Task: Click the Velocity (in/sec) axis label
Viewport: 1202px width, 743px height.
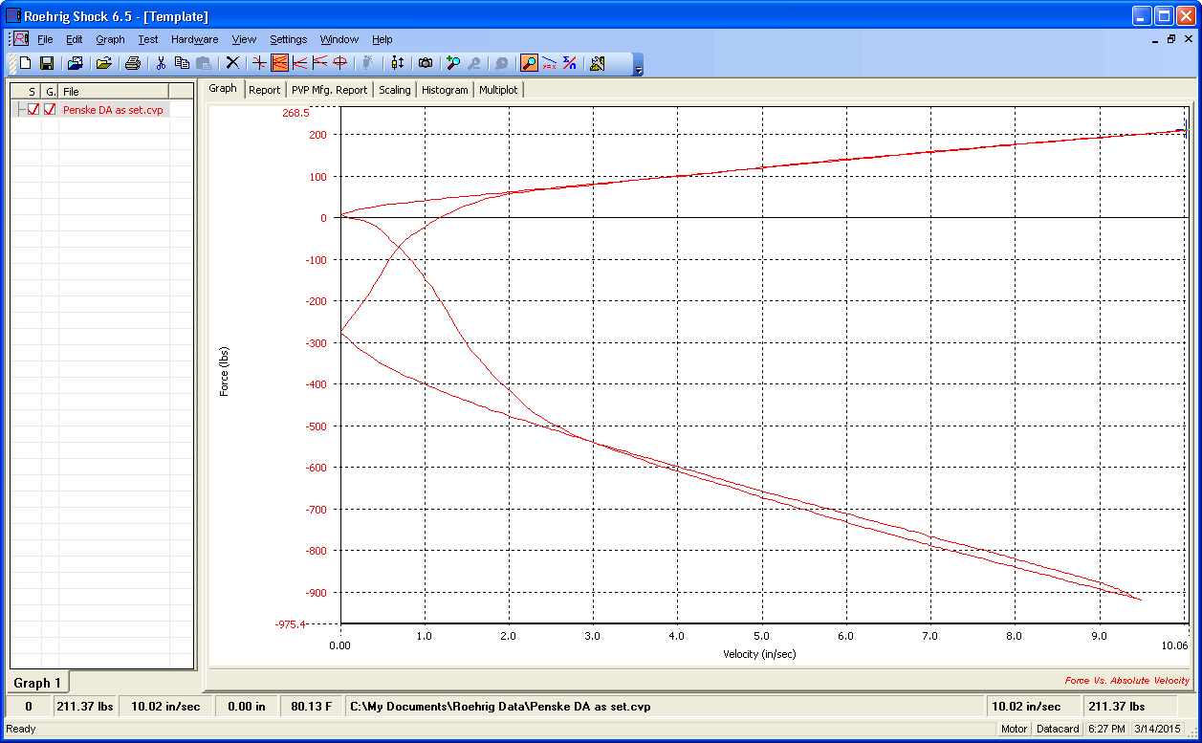Action: pos(759,655)
